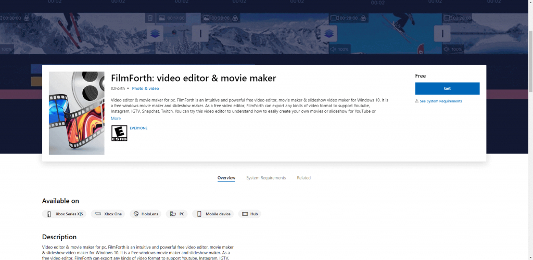Click the PC monitor icon
The image size is (533, 260).
[173, 214]
